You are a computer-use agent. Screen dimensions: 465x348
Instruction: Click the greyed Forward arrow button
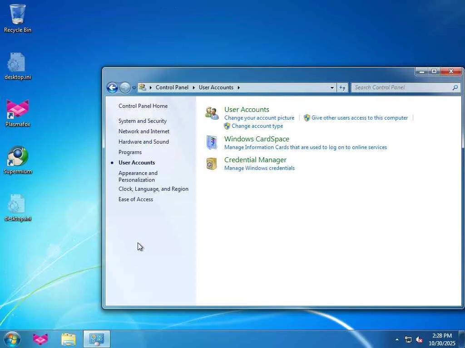point(125,87)
